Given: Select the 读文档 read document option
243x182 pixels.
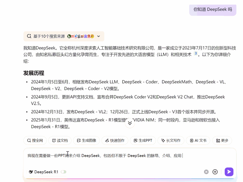Looking at the screenshot, I should (x=60, y=140).
